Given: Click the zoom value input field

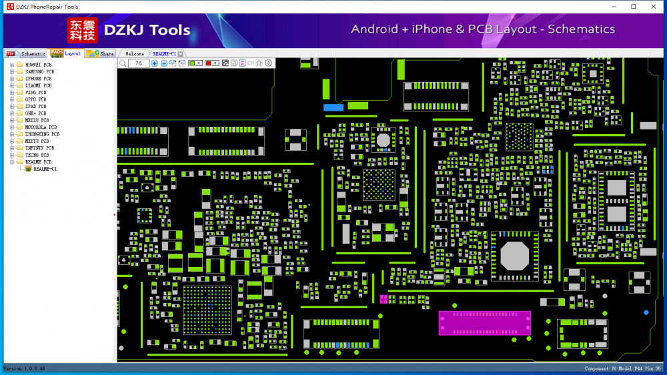Looking at the screenshot, I should [x=138, y=63].
